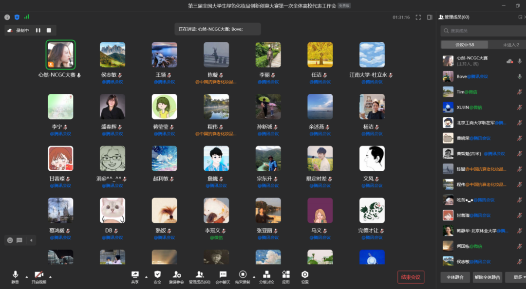Open the 应用 apps menu

click(286, 277)
